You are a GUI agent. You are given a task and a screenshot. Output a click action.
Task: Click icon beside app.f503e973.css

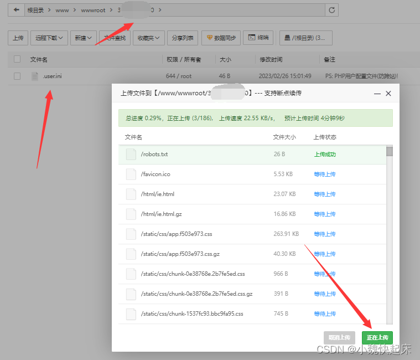(131, 234)
